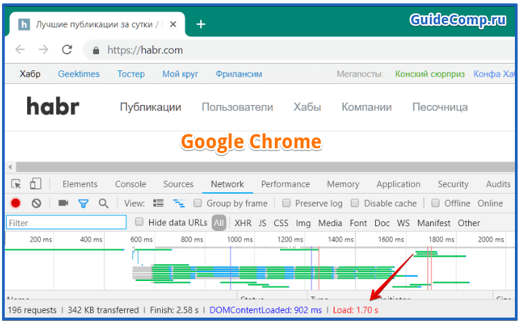
Task: Click the lock icon in address bar
Action: click(x=96, y=50)
